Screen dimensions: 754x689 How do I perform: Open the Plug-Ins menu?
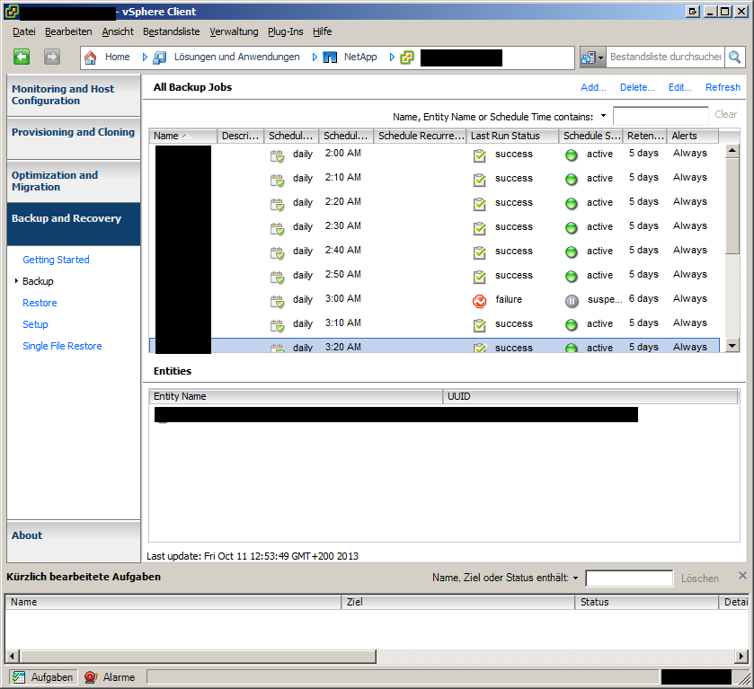286,31
